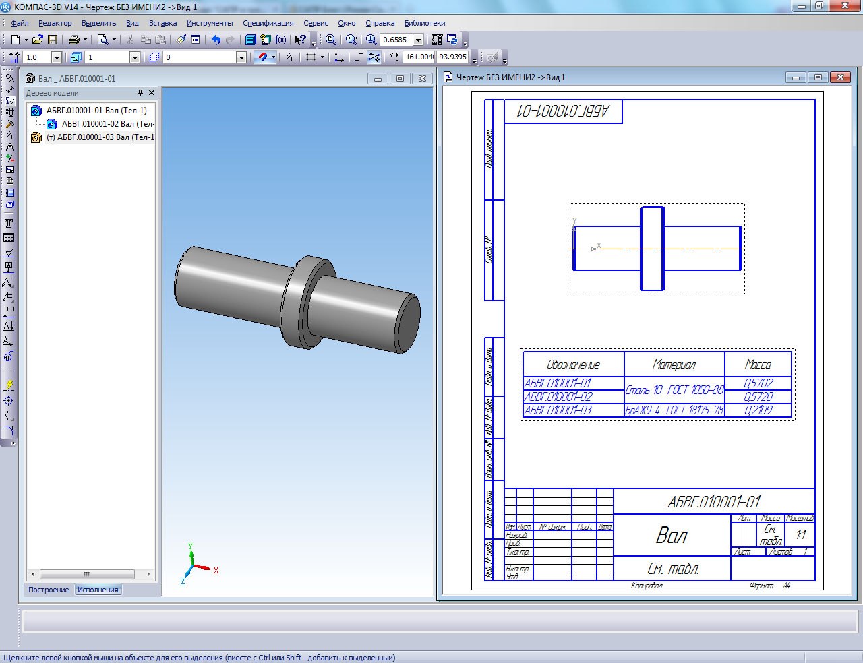Expand the grid options dropdown arrow
The image size is (863, 663).
(x=322, y=57)
